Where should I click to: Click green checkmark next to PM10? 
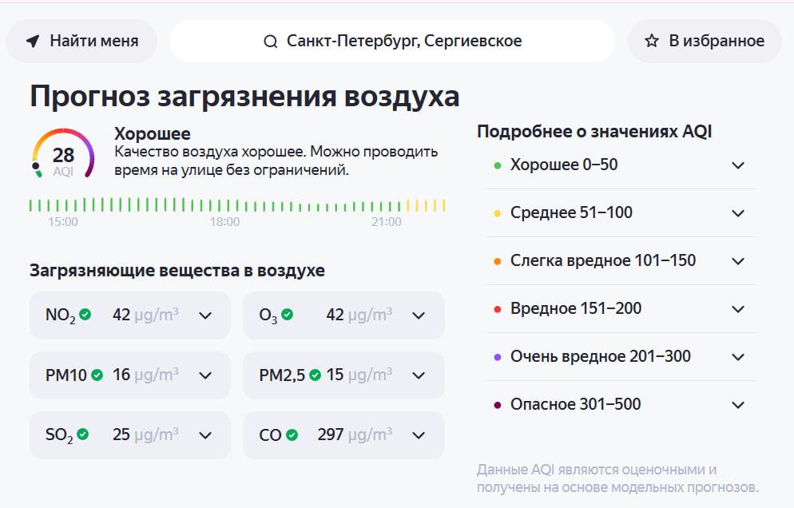(x=97, y=375)
